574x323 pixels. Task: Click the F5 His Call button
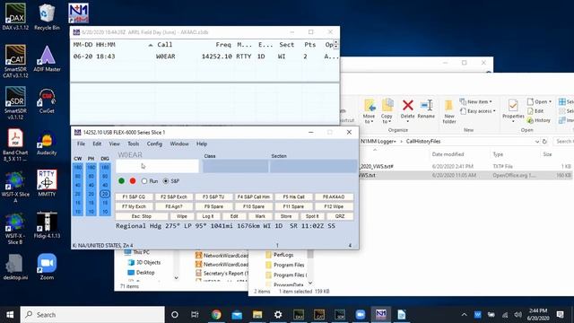pos(293,197)
